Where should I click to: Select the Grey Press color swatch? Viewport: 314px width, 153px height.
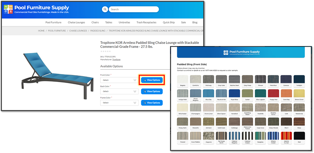click(x=247, y=81)
